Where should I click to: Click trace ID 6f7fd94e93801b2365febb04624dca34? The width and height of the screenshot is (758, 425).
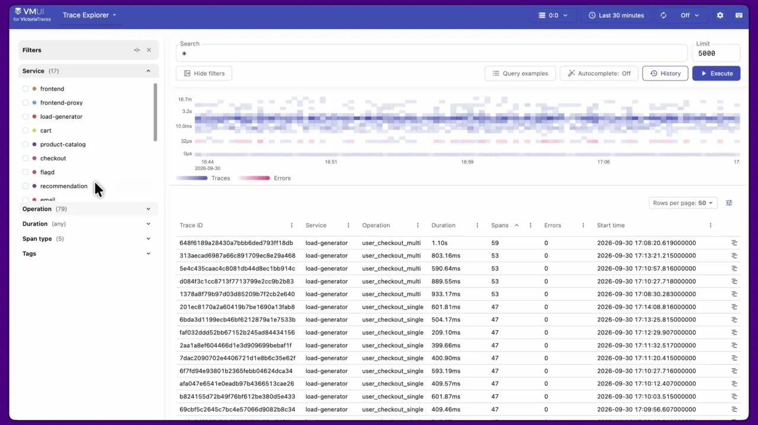(236, 371)
